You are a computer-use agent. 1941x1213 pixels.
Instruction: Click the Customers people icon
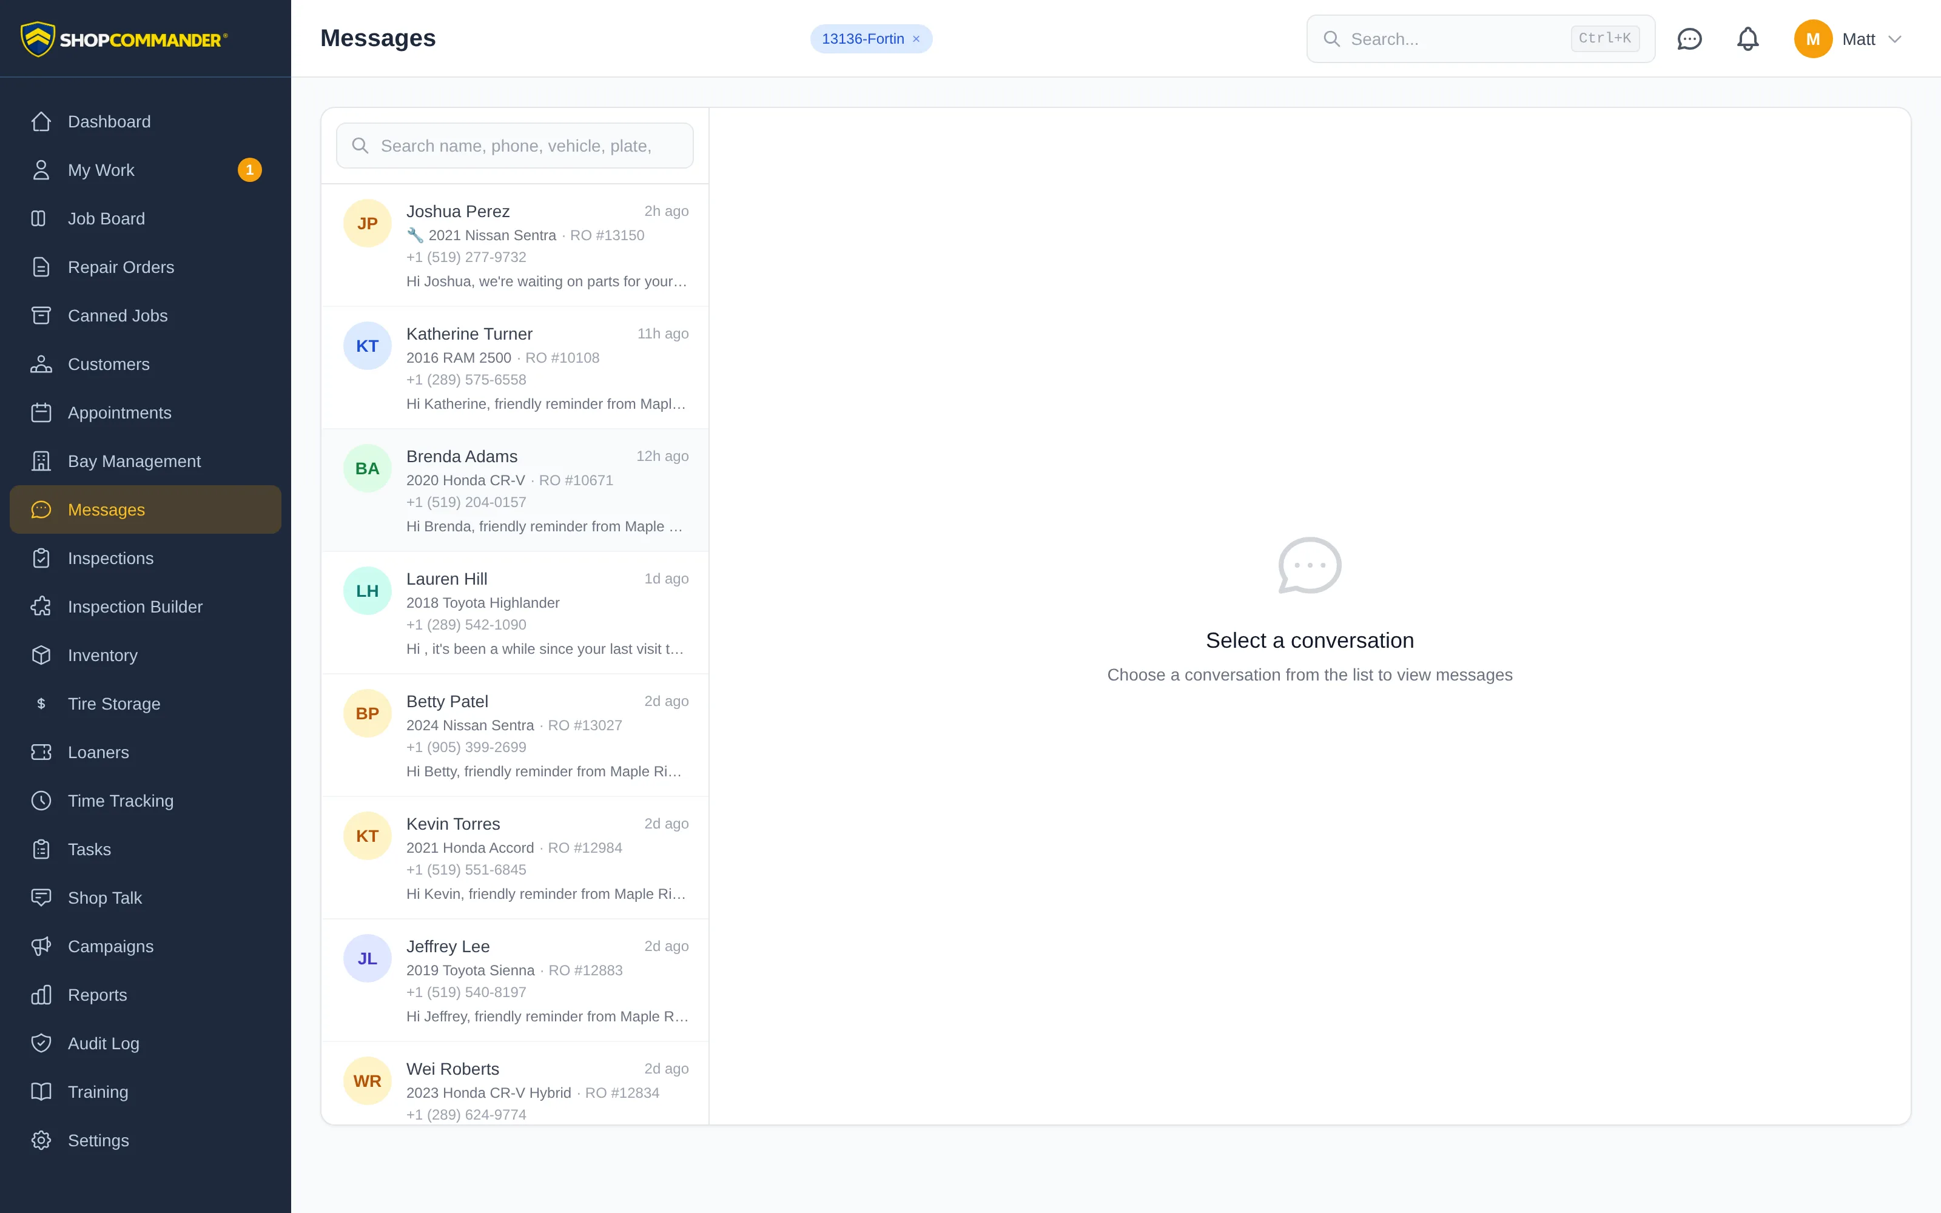tap(41, 365)
